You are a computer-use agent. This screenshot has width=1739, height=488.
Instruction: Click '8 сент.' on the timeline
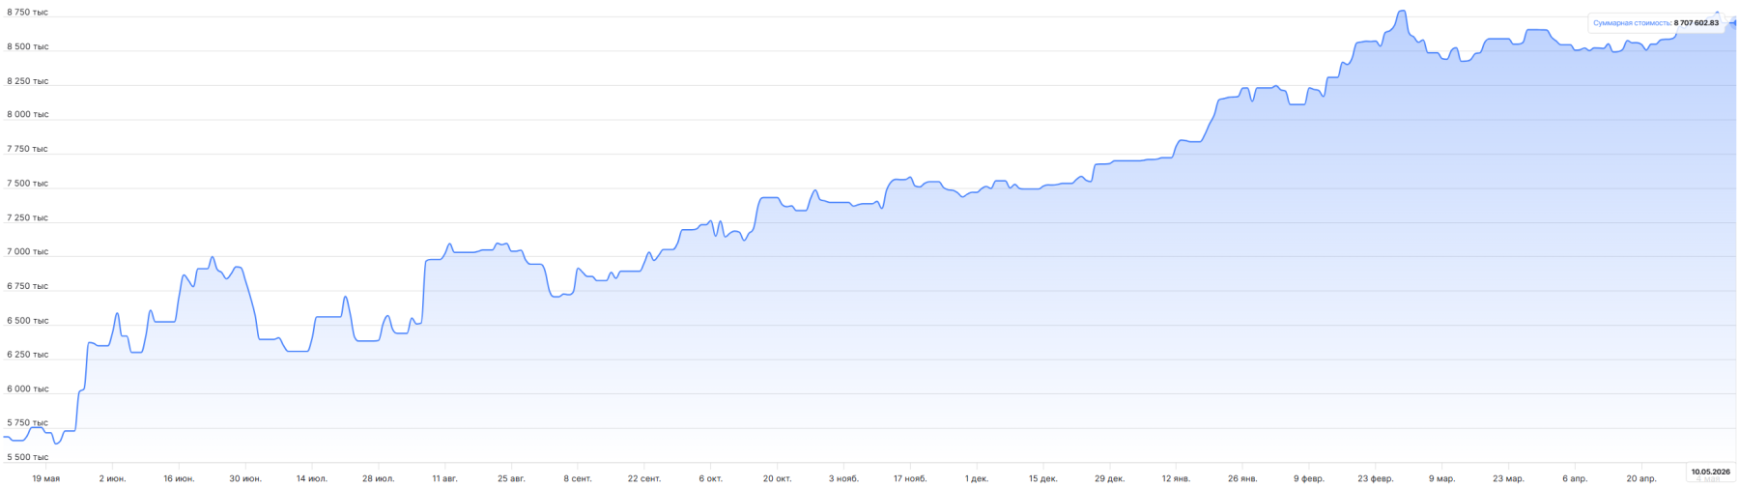(x=578, y=478)
